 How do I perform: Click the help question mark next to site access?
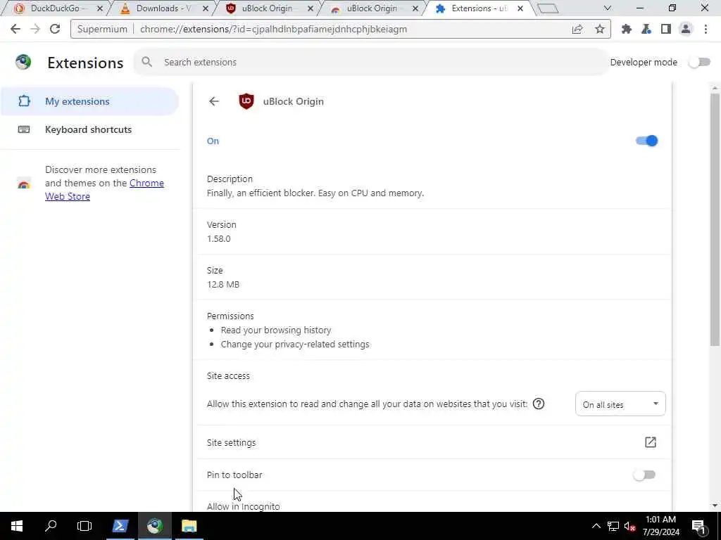tap(539, 404)
